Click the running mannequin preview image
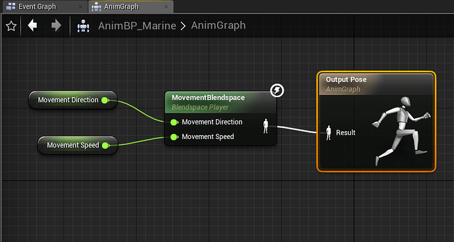The image size is (454, 242). 401,131
